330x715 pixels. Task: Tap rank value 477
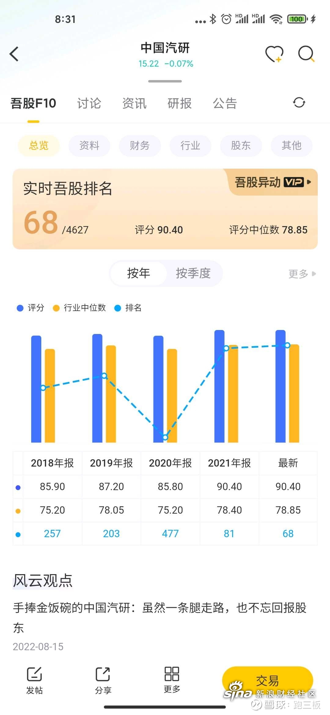[x=170, y=534]
